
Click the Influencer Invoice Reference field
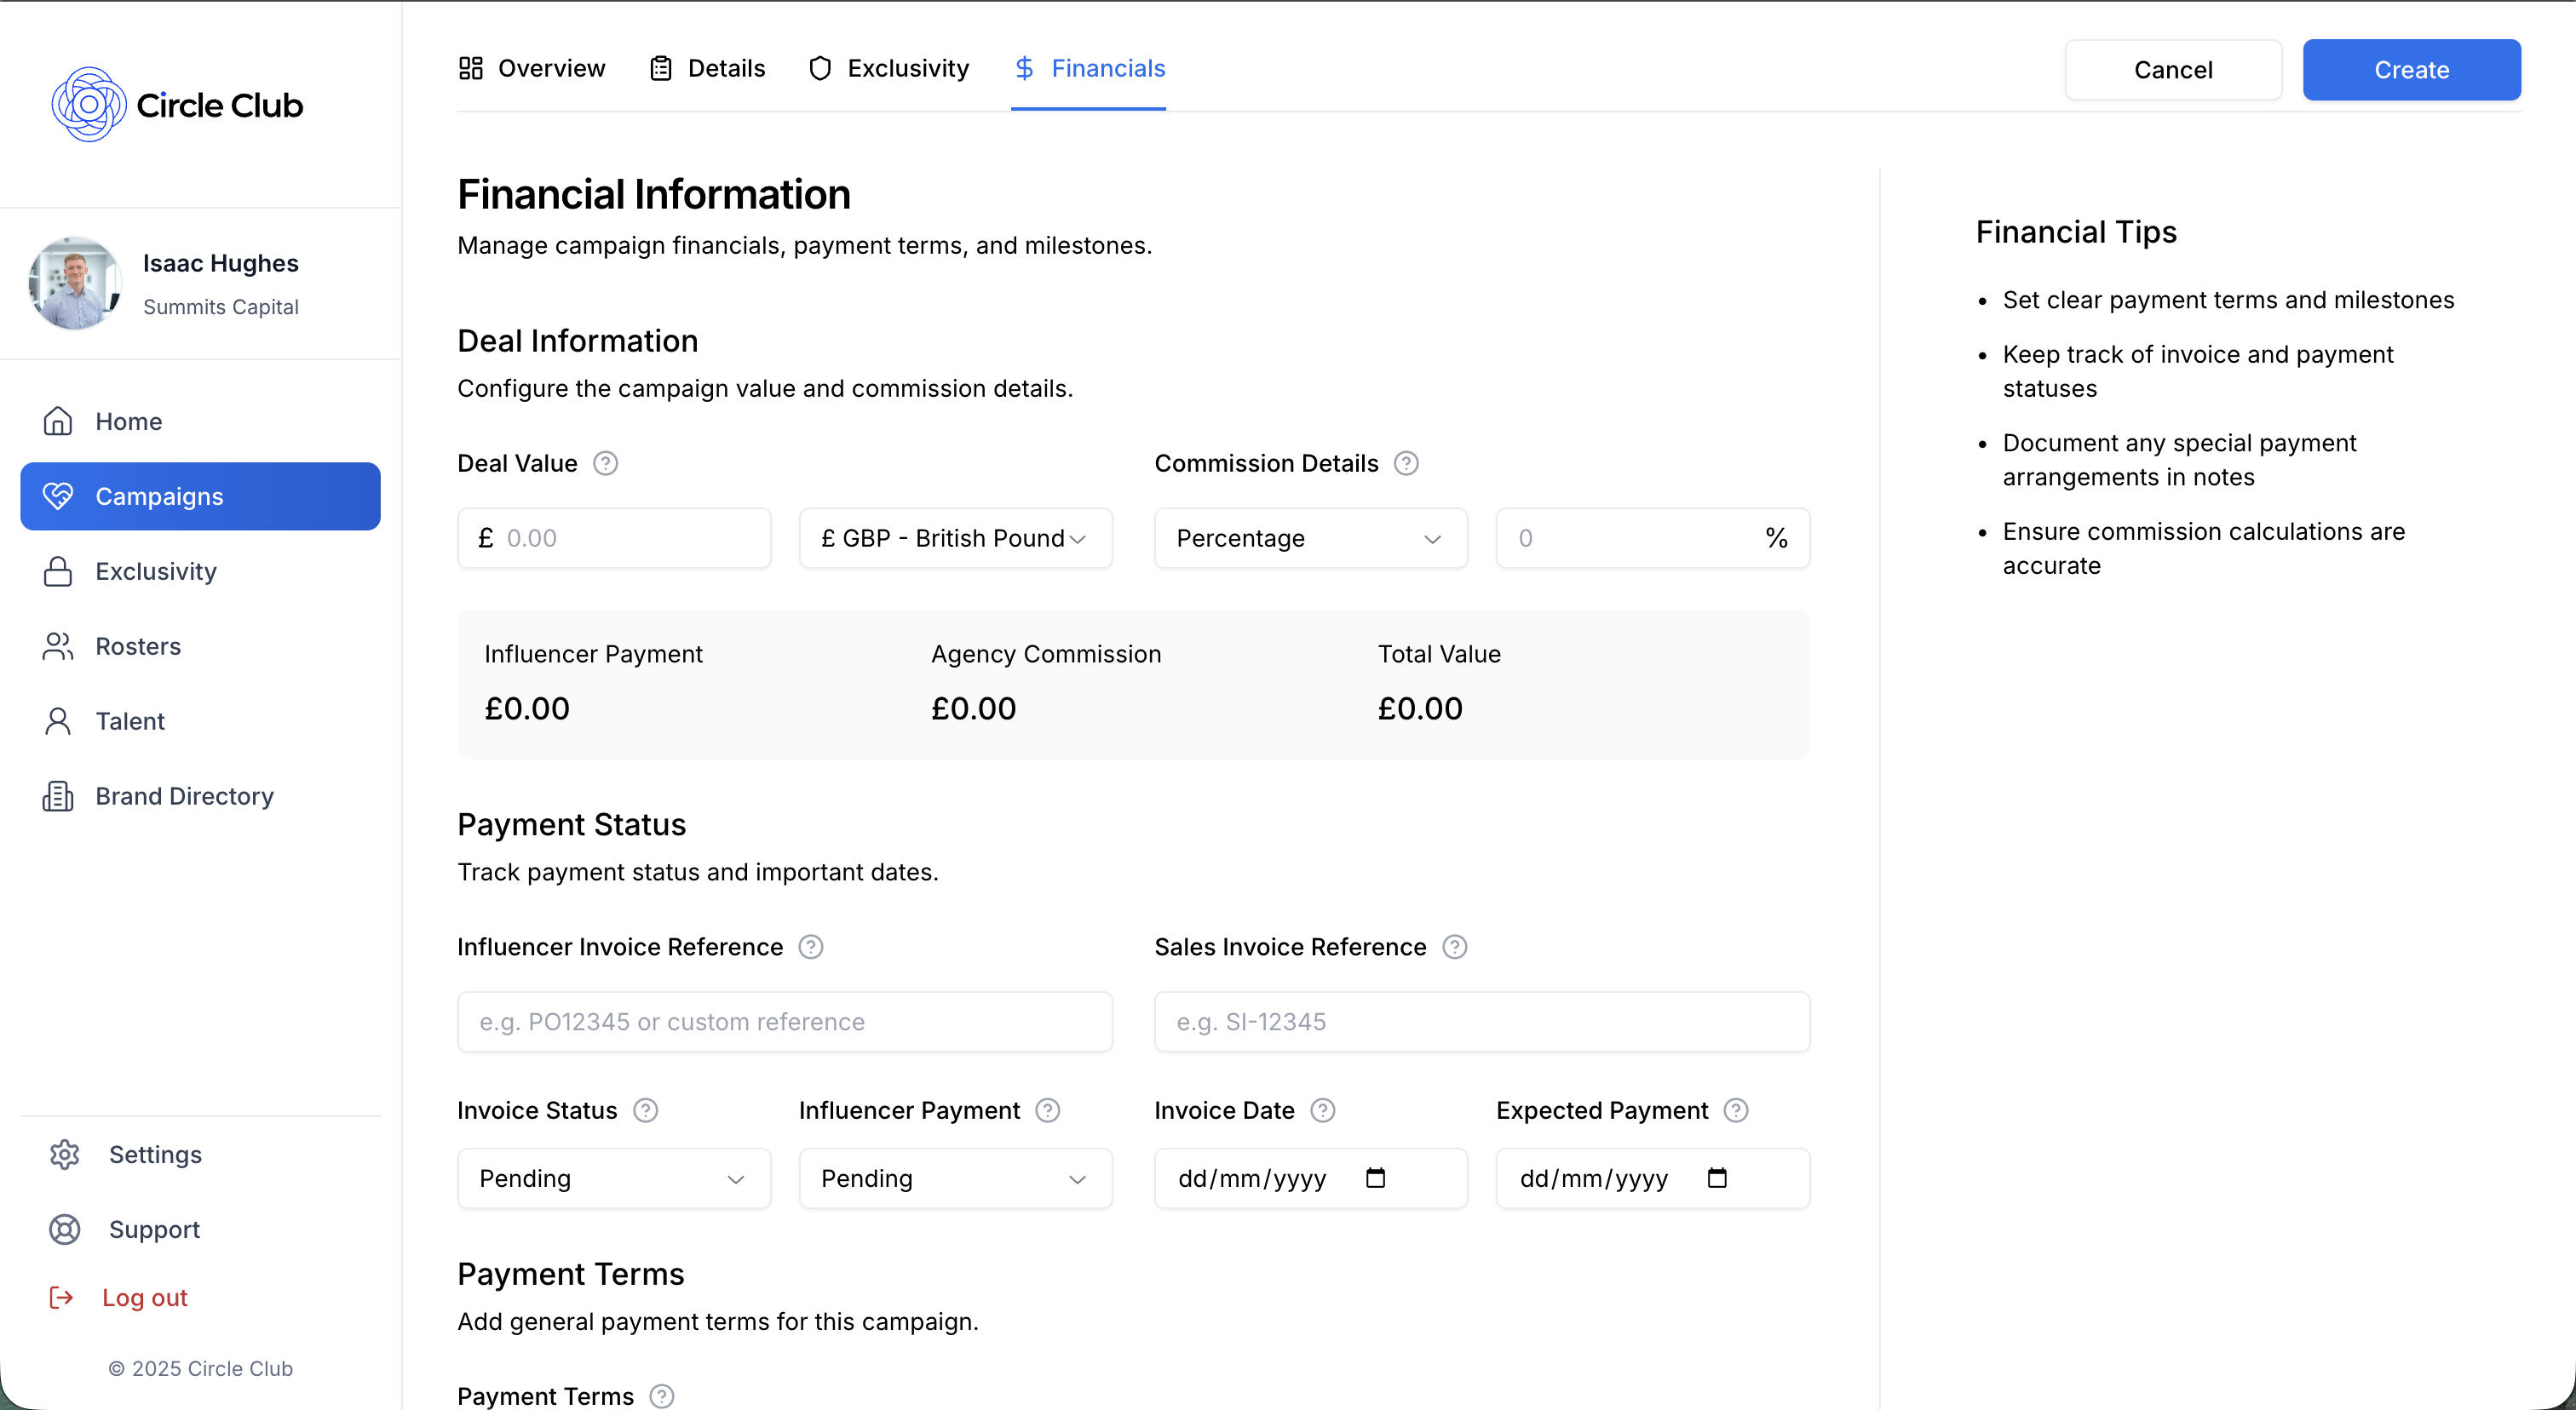click(x=784, y=1021)
